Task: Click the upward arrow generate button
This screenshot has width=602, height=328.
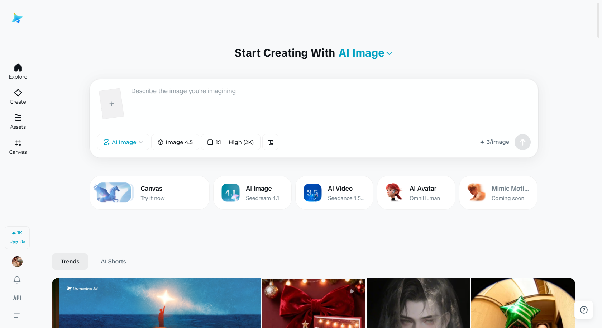Action: [522, 142]
